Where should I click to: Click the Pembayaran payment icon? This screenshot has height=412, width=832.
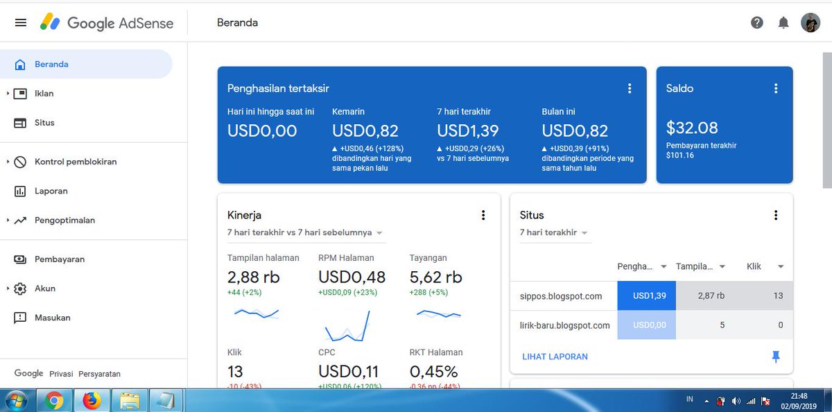[x=21, y=259]
